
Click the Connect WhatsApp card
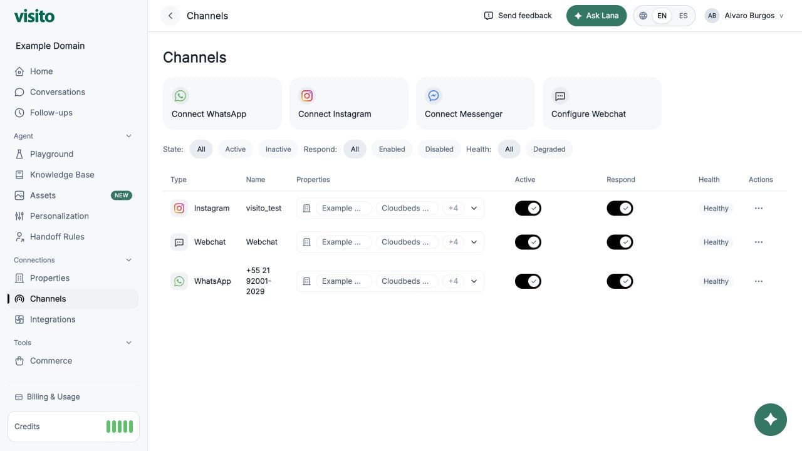222,103
